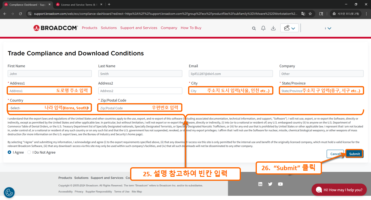Image resolution: width=371 pixels, height=200 pixels.
Task: Click the Cancel button
Action: 335,154
